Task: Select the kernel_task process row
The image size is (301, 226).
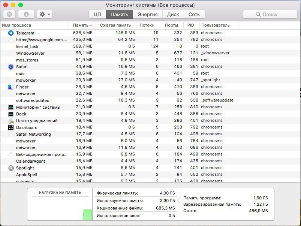Action: point(150,46)
